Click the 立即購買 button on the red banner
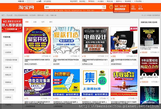 (x=12, y=29)
